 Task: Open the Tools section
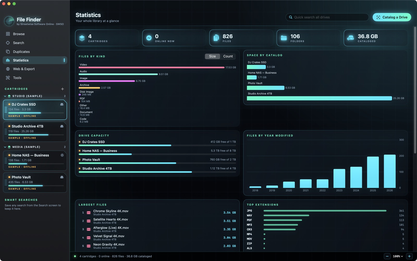pos(35,78)
